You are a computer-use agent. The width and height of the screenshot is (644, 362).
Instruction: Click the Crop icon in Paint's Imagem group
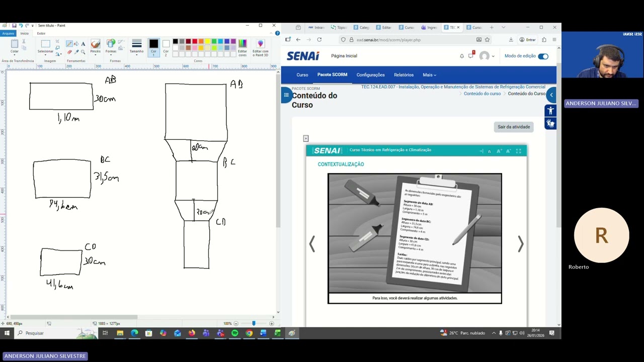[57, 42]
